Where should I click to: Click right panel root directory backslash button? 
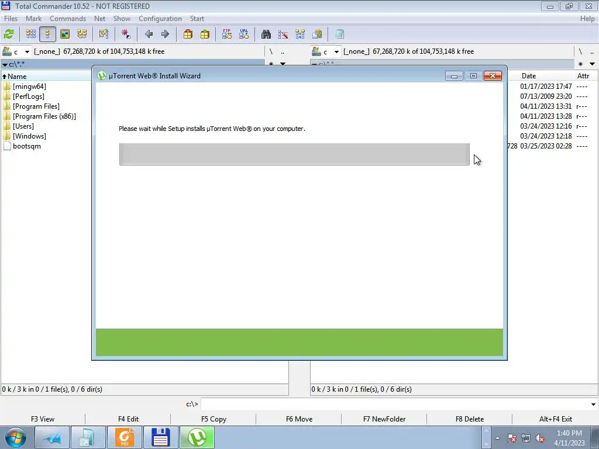coord(580,51)
